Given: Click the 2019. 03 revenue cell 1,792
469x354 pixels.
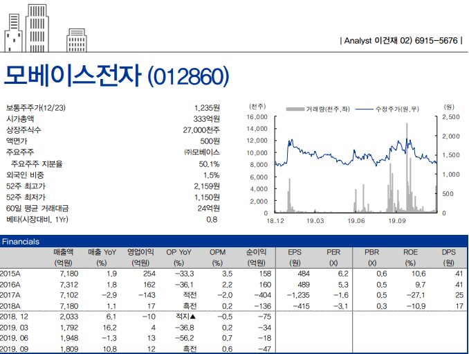Looking at the screenshot, I should (x=68, y=328).
